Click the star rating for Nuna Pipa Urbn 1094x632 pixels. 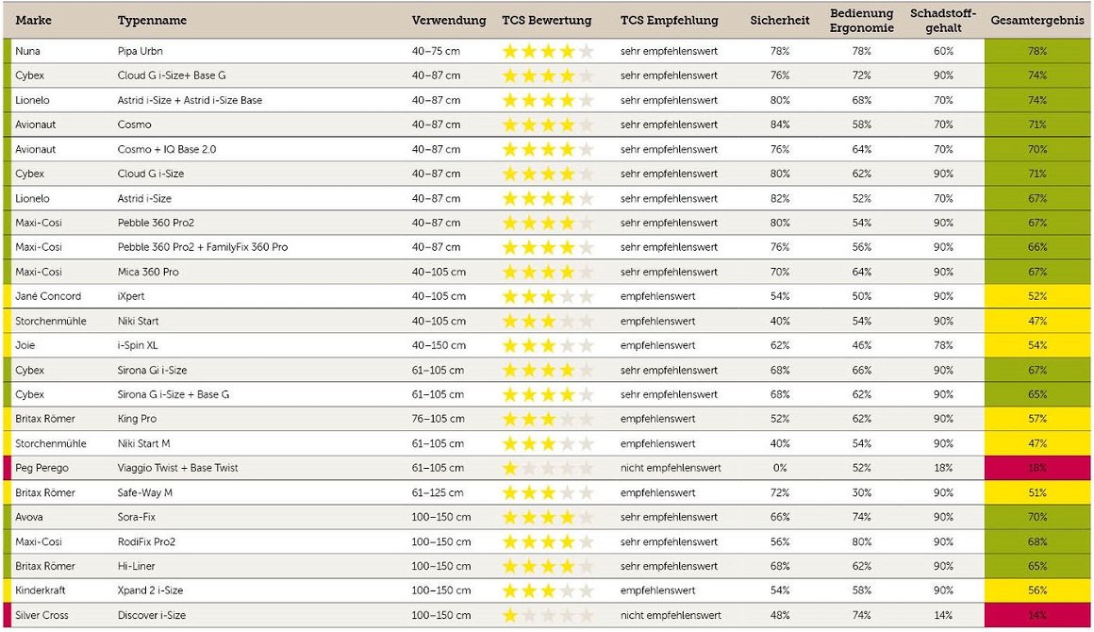coord(548,51)
